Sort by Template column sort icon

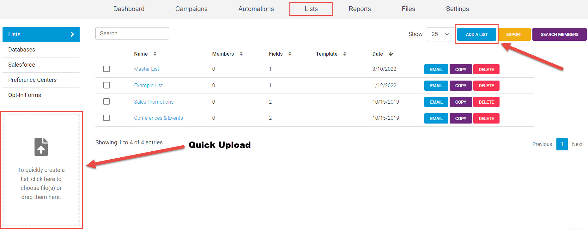[x=345, y=54]
